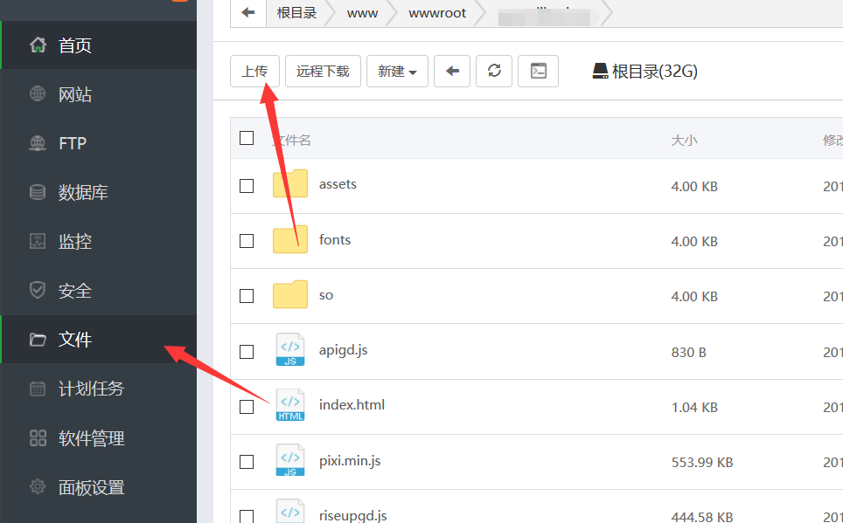
Task: Click the grid icon for 软件管理
Action: (x=38, y=437)
